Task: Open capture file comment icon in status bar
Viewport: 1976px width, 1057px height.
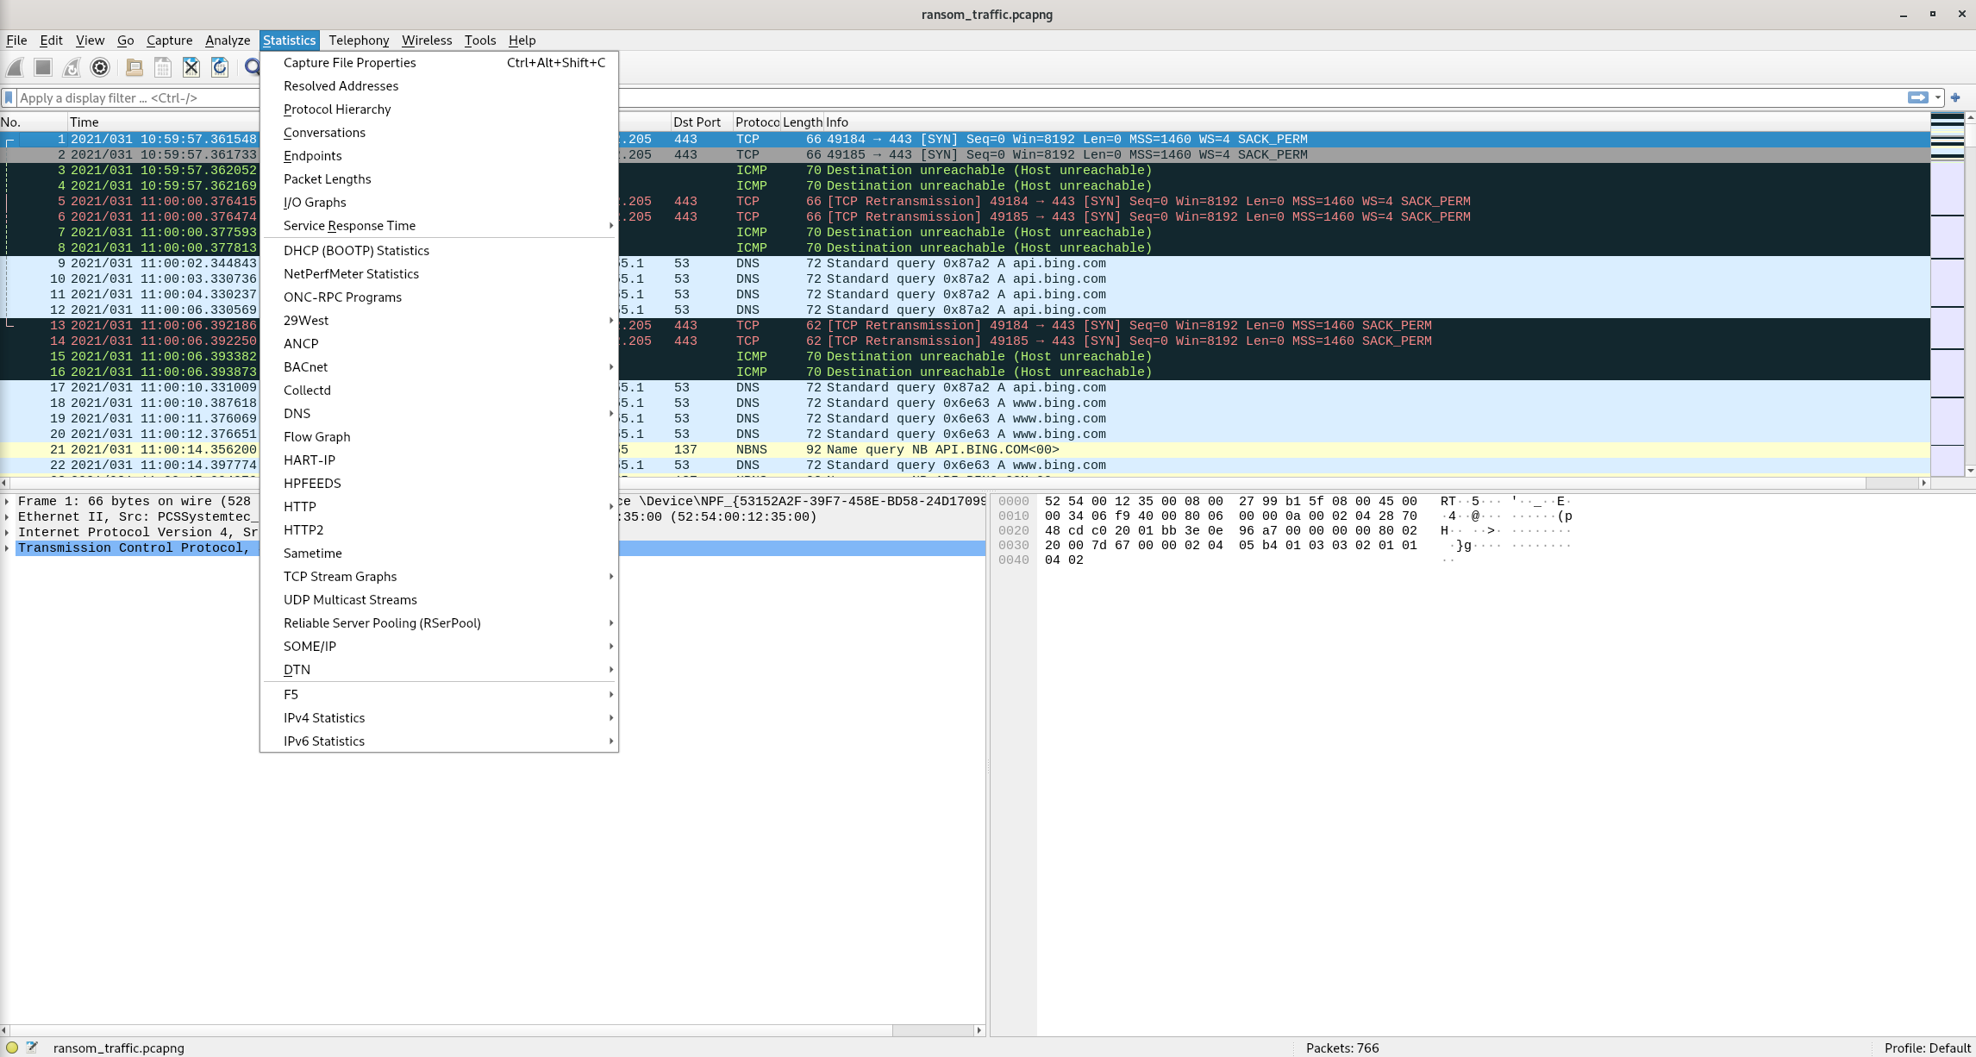Action: pos(33,1048)
